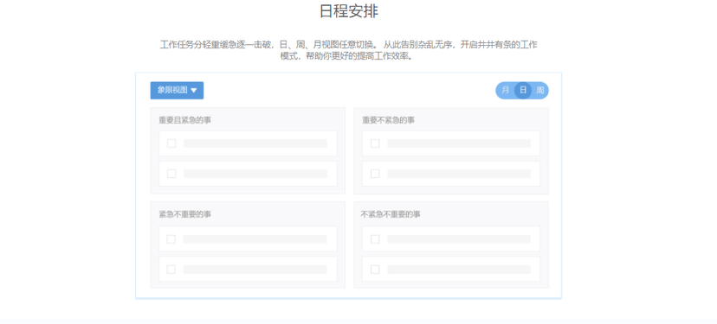Click first task placeholder bar in 重要且紧急的事

(255, 143)
